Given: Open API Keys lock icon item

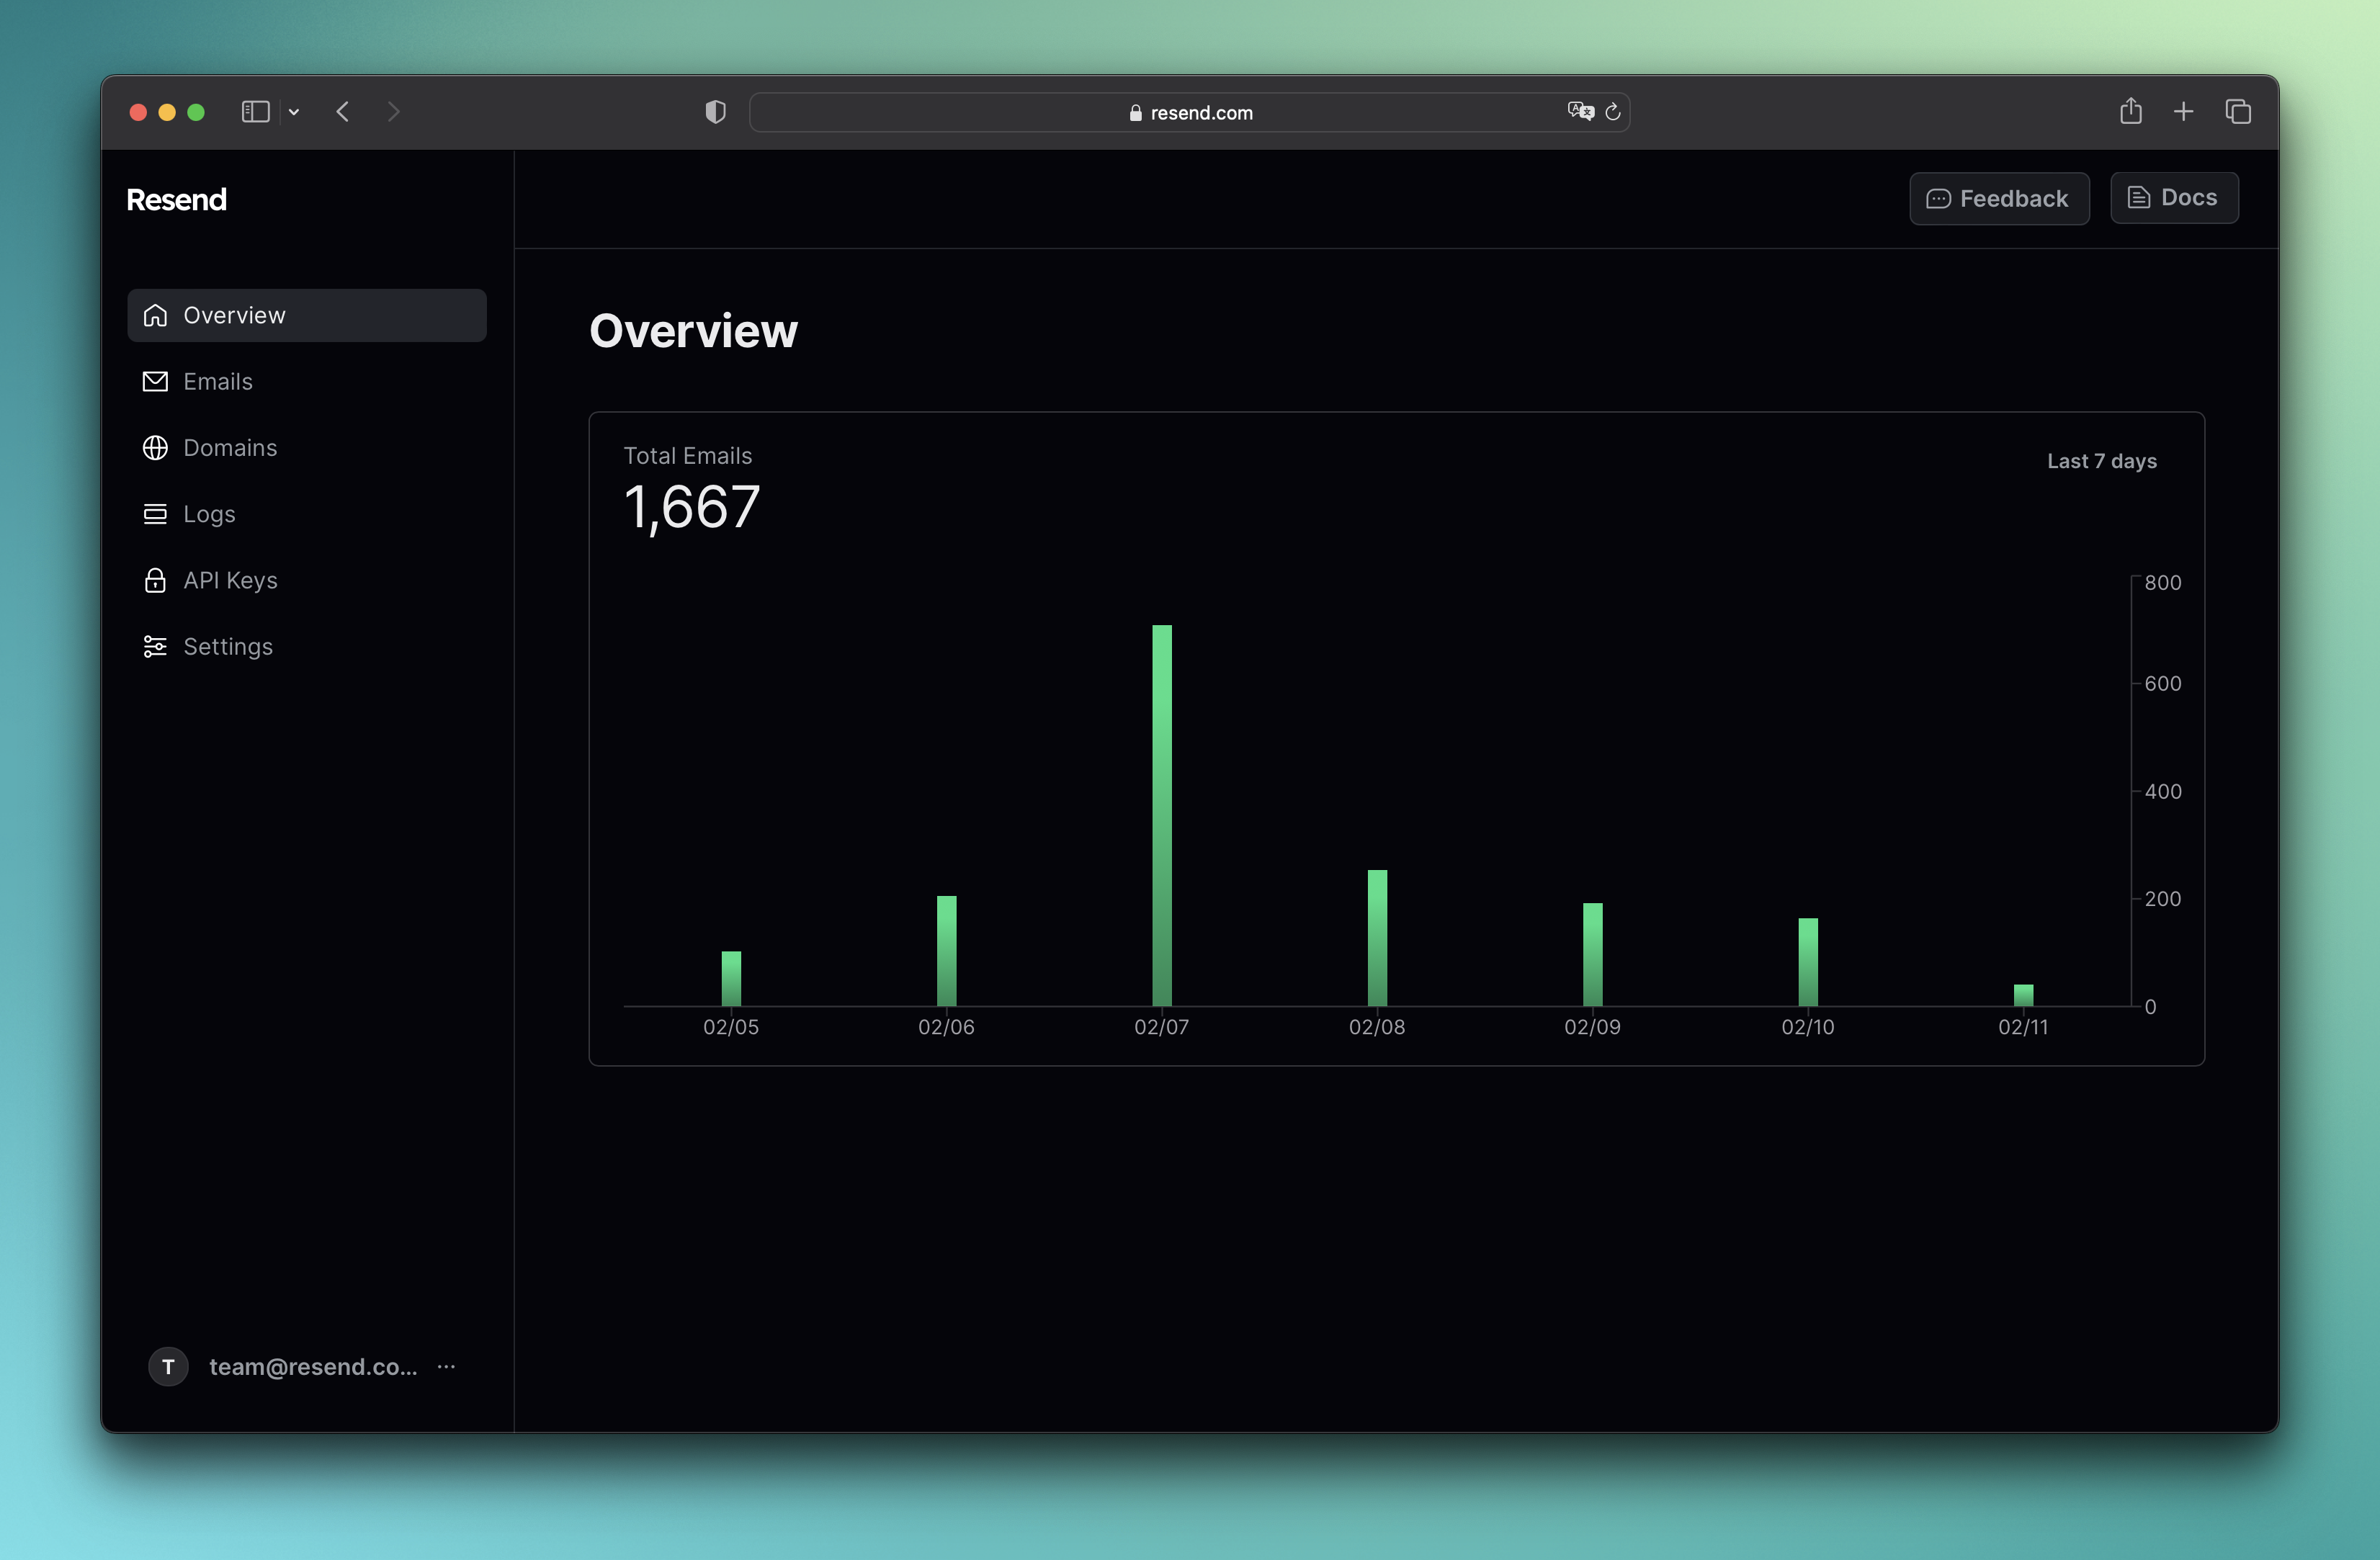Looking at the screenshot, I should point(155,580).
